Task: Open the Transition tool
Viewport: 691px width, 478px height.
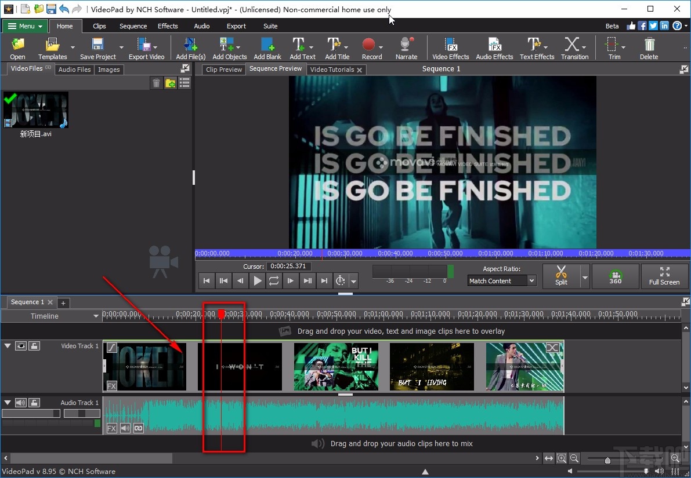Action: point(574,48)
